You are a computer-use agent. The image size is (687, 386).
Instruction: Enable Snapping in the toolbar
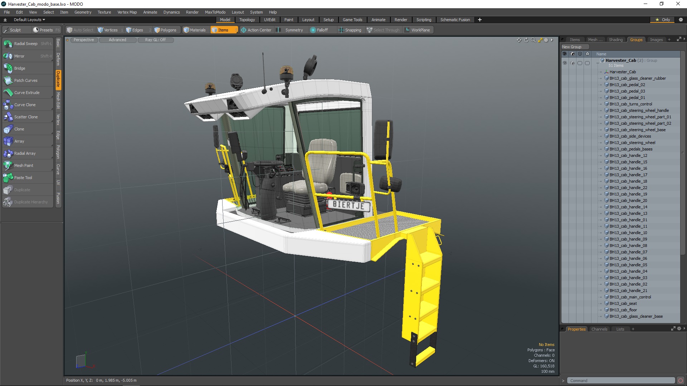[x=350, y=30]
